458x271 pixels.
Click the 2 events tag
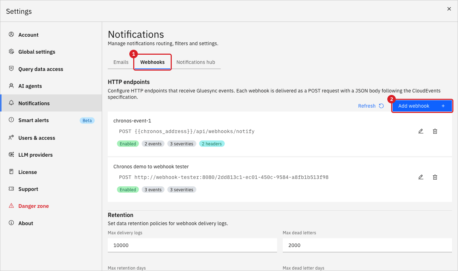[153, 144]
